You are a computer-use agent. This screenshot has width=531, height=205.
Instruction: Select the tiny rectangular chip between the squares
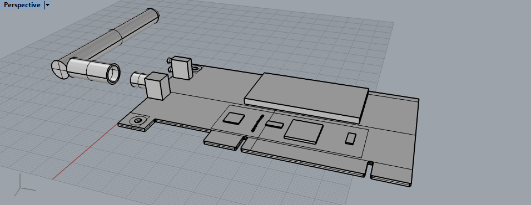[275, 124]
